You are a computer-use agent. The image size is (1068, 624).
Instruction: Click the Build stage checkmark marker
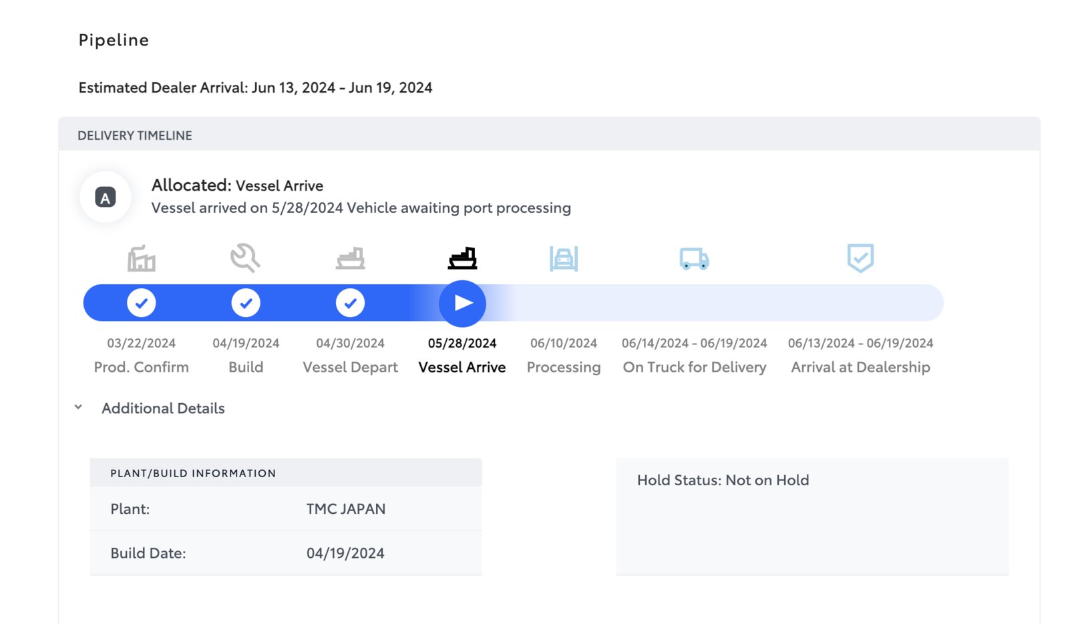coord(246,303)
